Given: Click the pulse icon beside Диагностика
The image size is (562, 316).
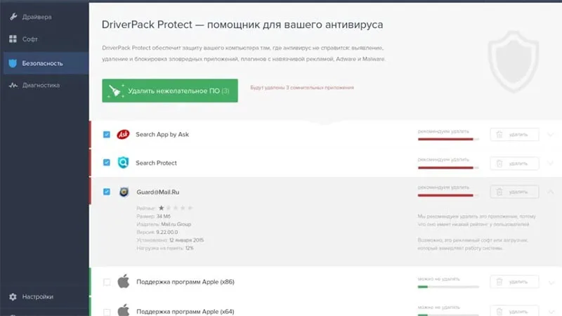Looking at the screenshot, I should (13, 85).
